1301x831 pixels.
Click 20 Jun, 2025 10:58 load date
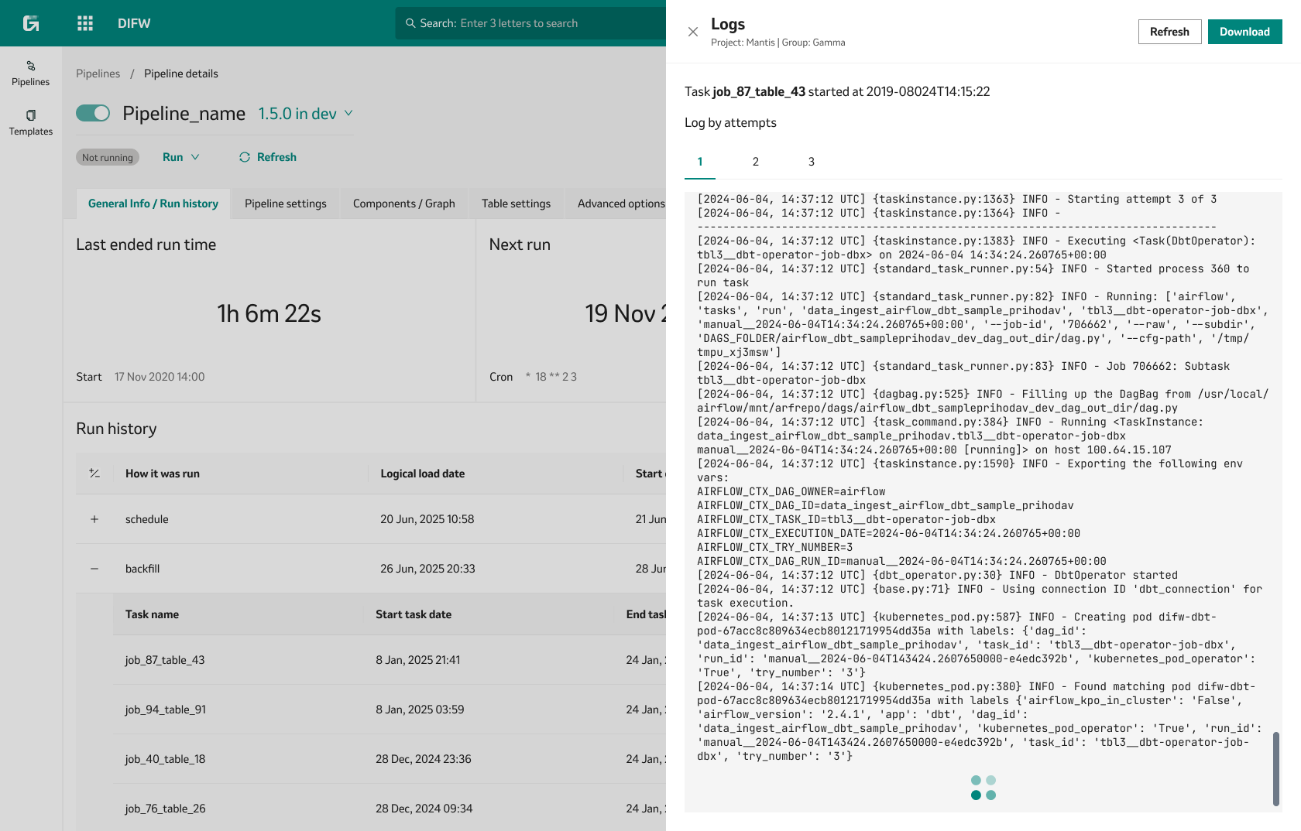pos(427,519)
